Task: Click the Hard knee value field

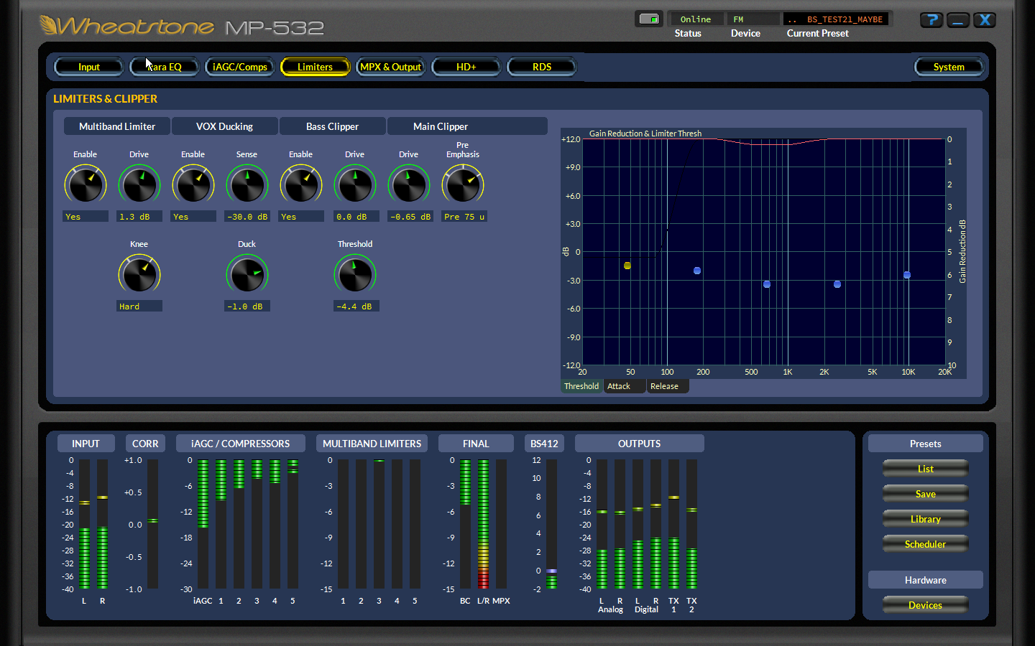Action: (139, 306)
